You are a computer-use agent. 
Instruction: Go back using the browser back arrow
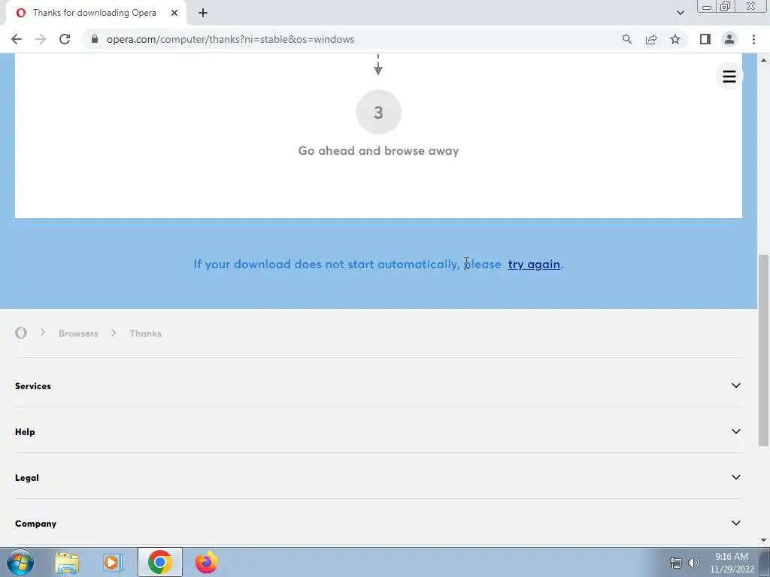pyautogui.click(x=17, y=39)
